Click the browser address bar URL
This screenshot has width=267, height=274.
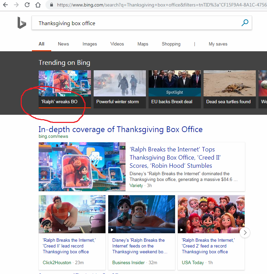[161, 5]
